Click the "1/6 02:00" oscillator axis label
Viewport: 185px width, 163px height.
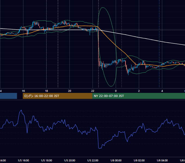(x=139, y=161)
